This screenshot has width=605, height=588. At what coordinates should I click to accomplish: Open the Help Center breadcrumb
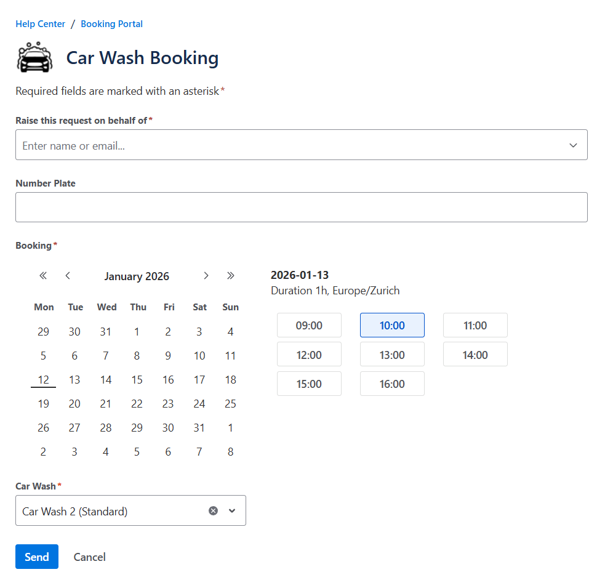point(40,24)
